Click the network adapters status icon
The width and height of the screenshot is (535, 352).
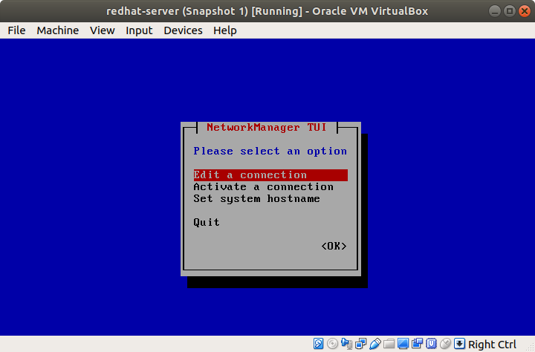pos(360,344)
